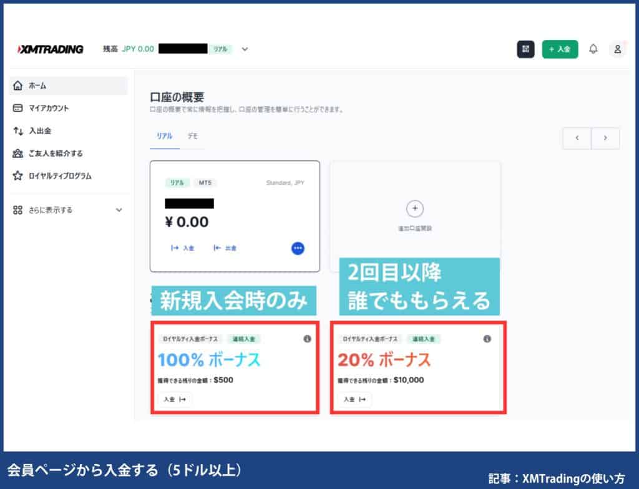Click the リアル badge in the header

[220, 49]
